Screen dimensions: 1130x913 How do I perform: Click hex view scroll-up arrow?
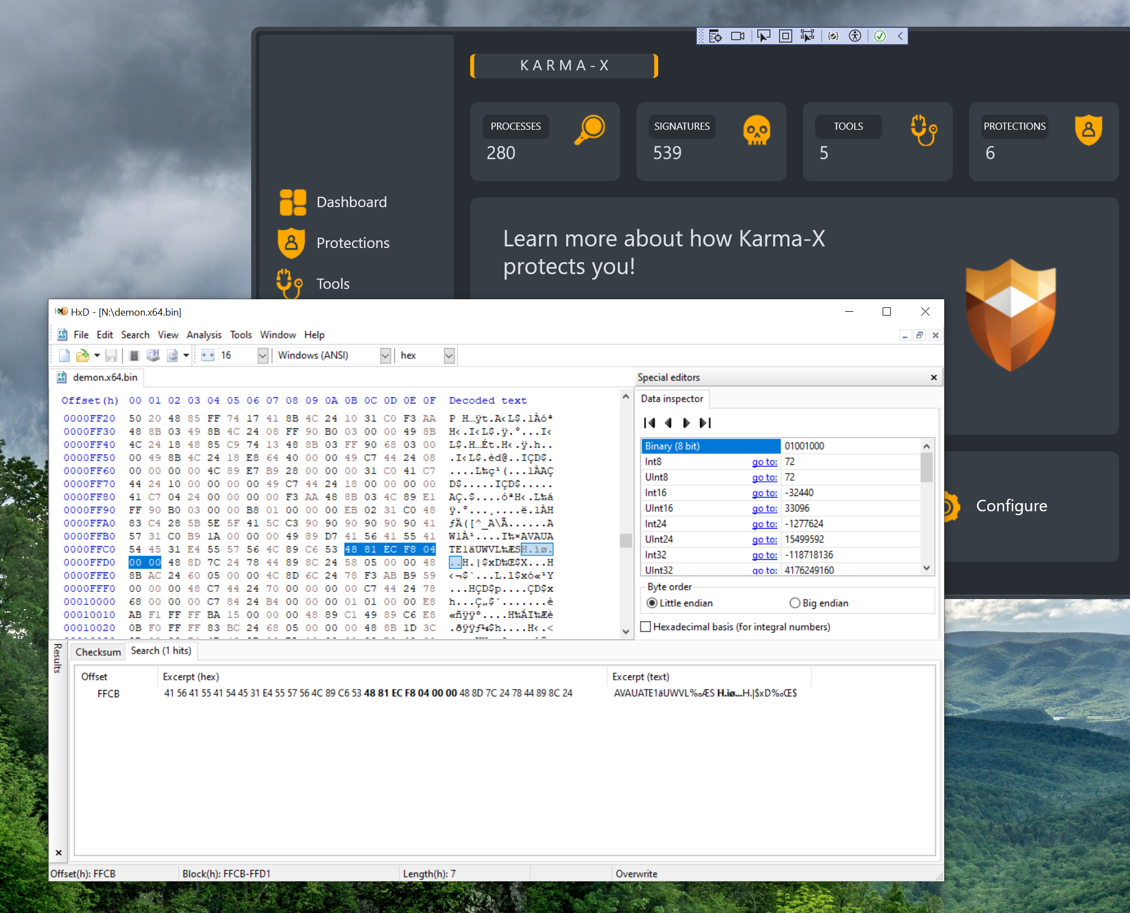click(x=625, y=397)
